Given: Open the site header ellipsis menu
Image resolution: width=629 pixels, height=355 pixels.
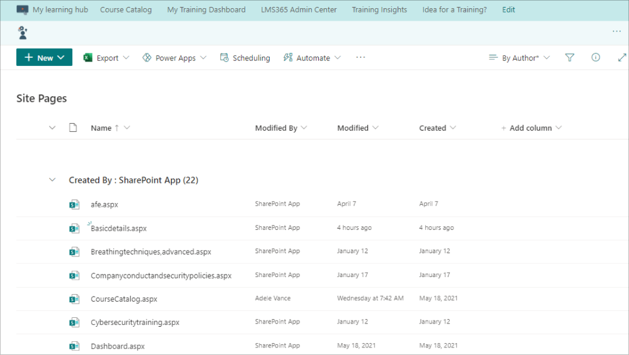Looking at the screenshot, I should click(x=616, y=31).
